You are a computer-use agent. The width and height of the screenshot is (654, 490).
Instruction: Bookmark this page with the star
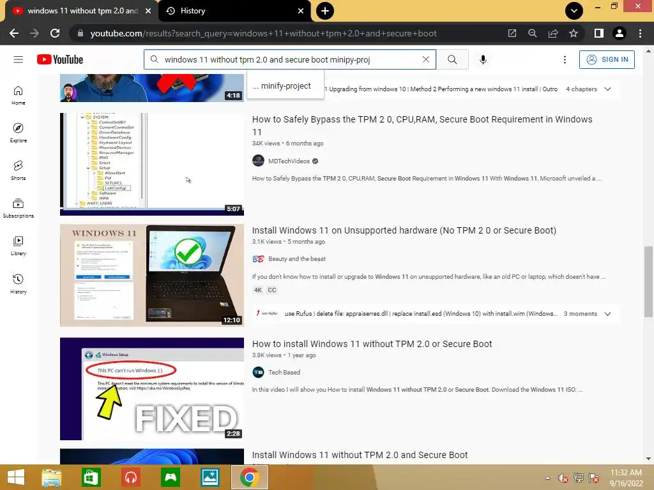click(574, 33)
